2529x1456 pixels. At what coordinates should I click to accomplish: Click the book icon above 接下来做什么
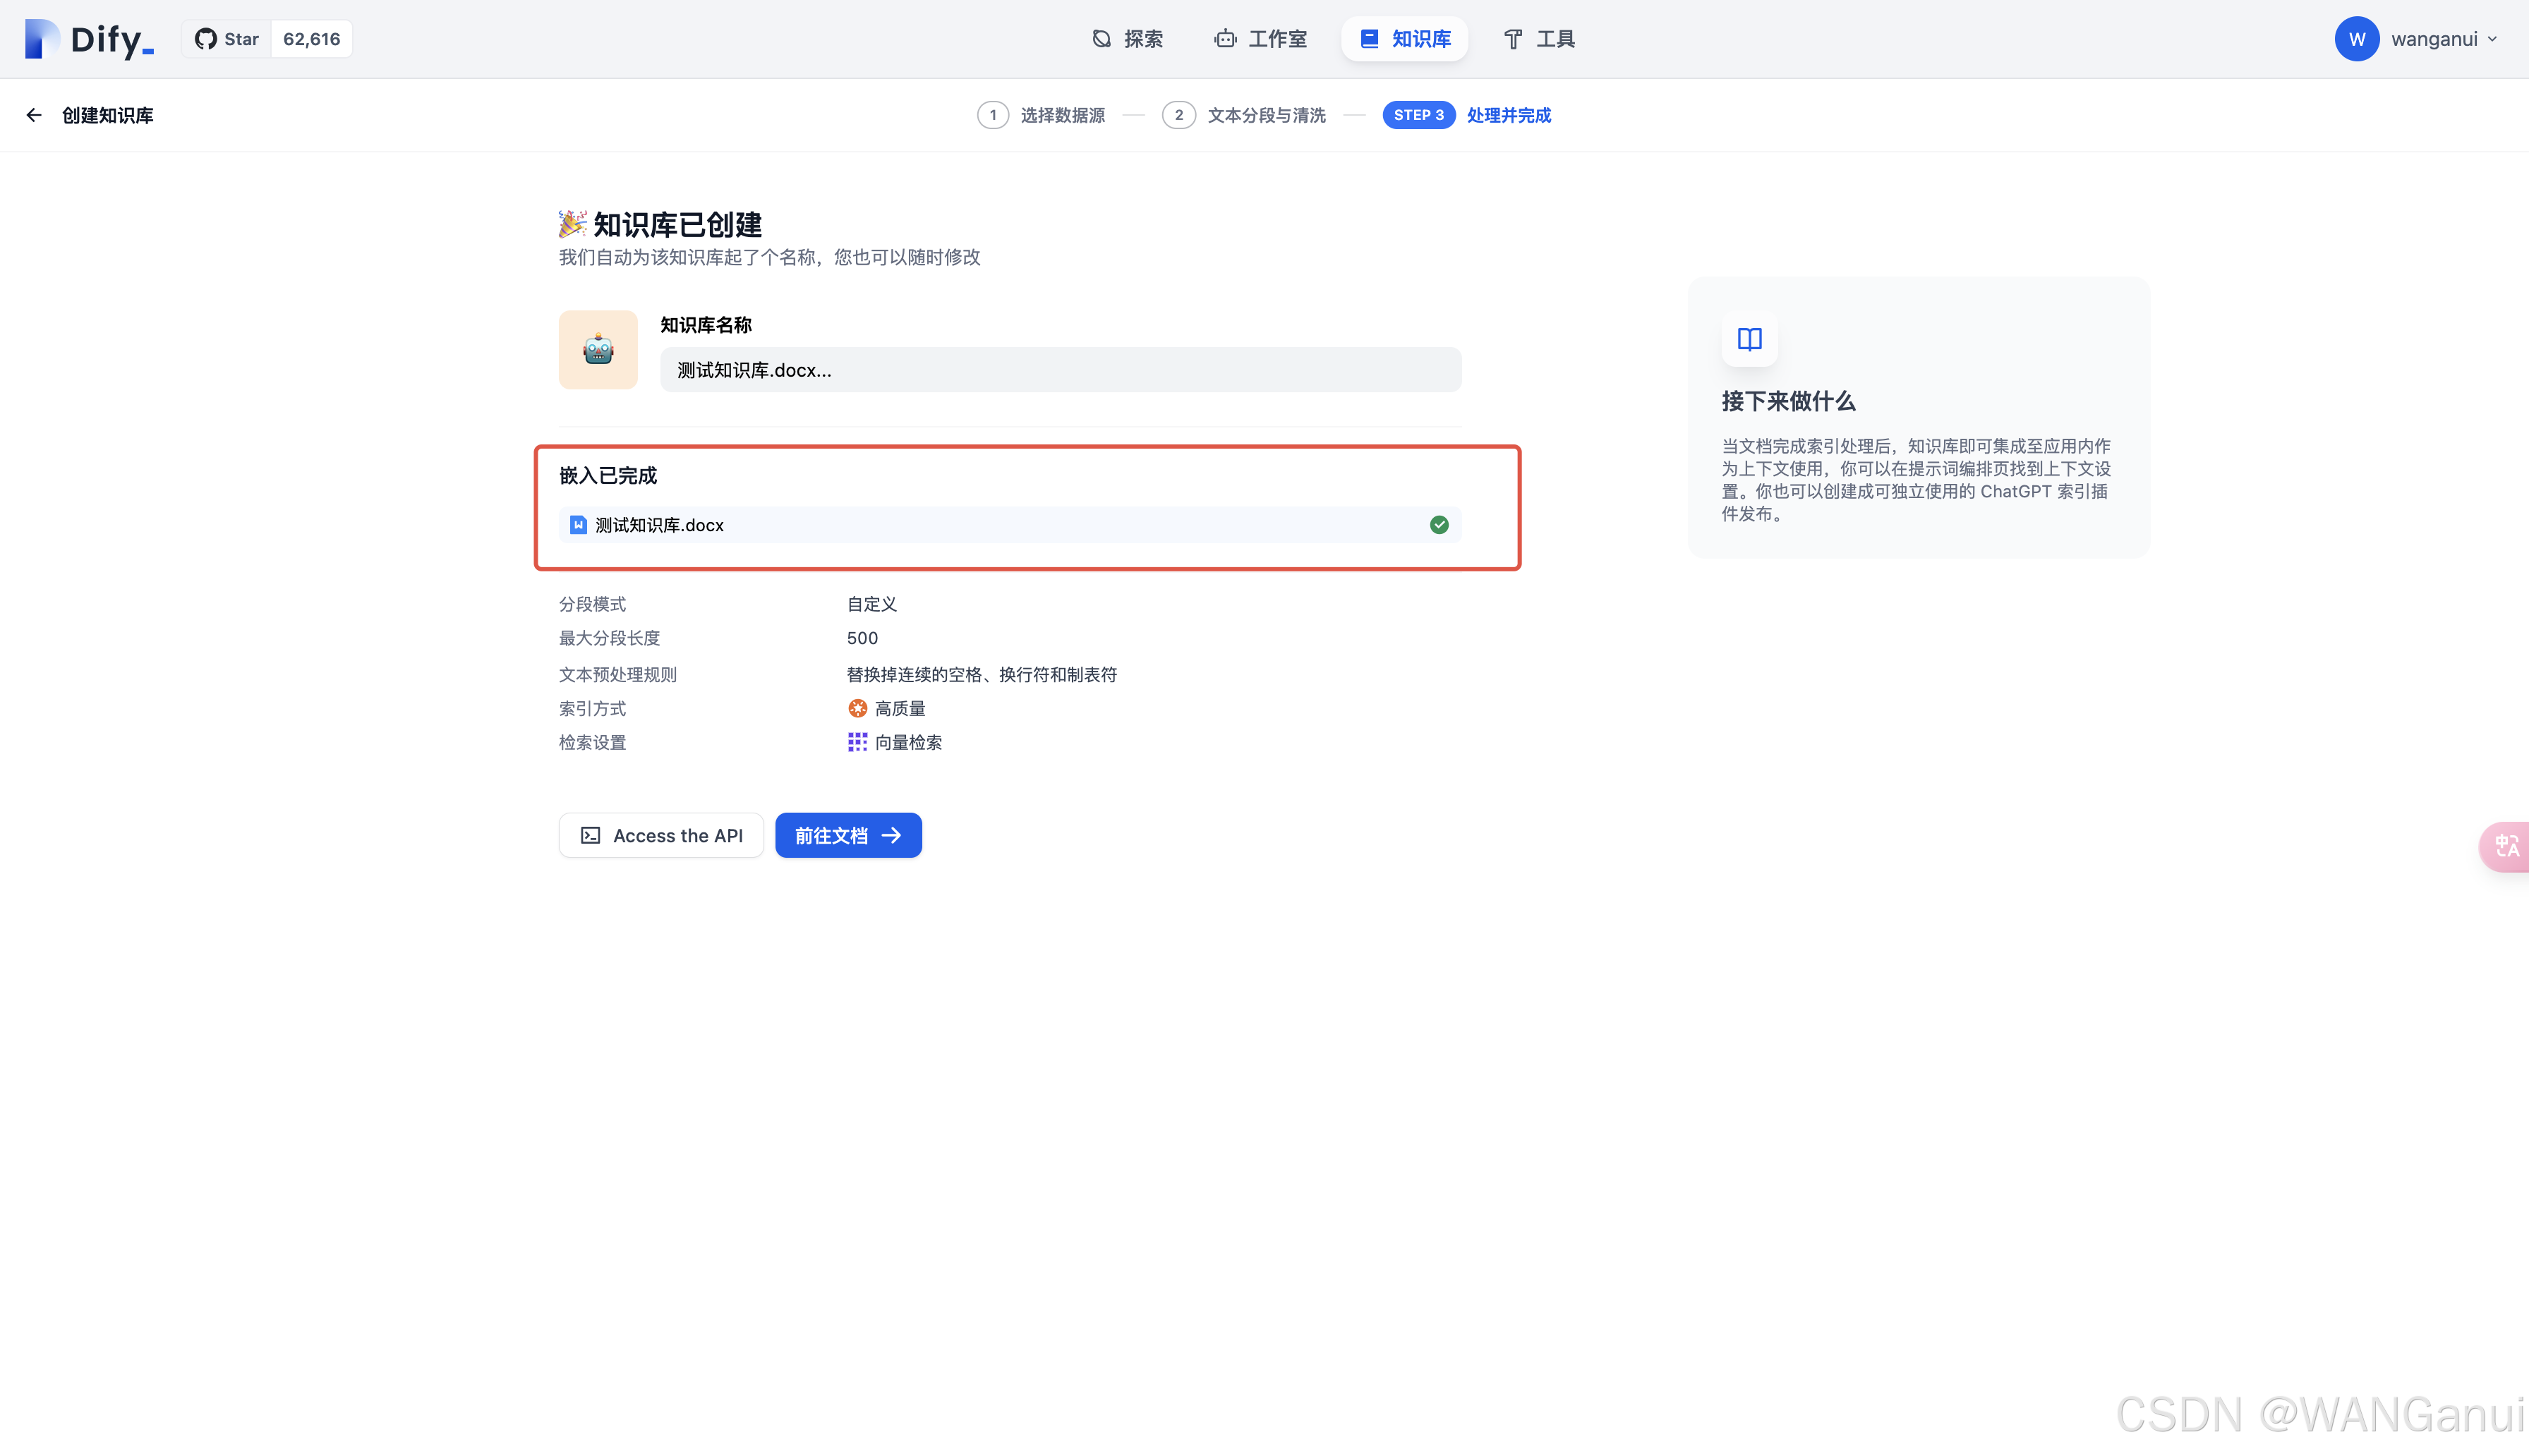click(x=1749, y=339)
